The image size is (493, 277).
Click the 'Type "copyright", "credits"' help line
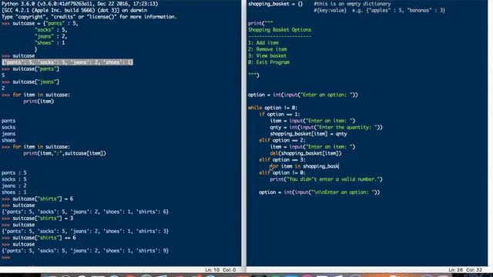[x=89, y=17]
